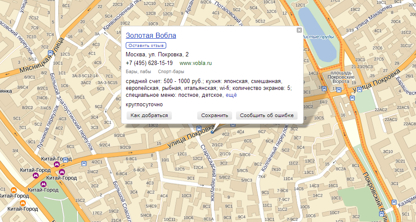Expand details with the ещё link
The image size is (416, 222).
point(231,95)
